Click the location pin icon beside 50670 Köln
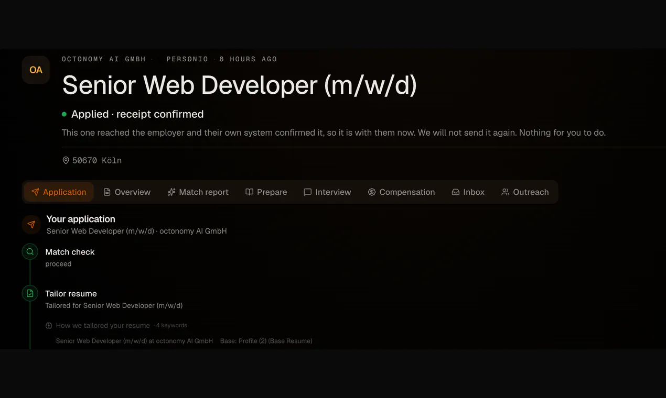 pyautogui.click(x=66, y=161)
